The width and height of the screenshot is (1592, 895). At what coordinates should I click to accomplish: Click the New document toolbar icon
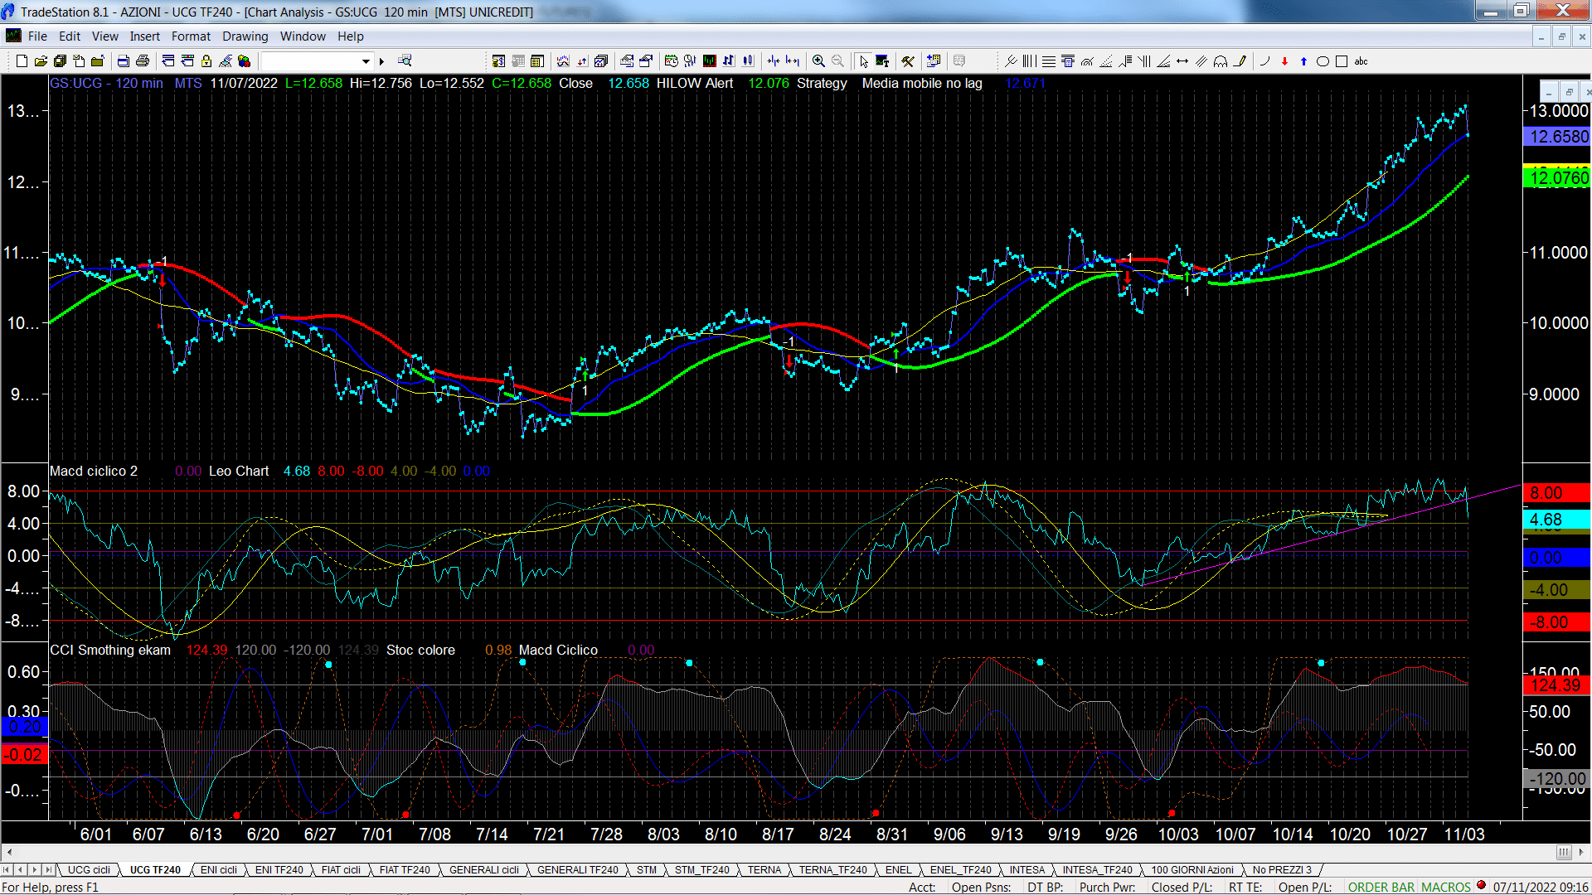tap(22, 61)
